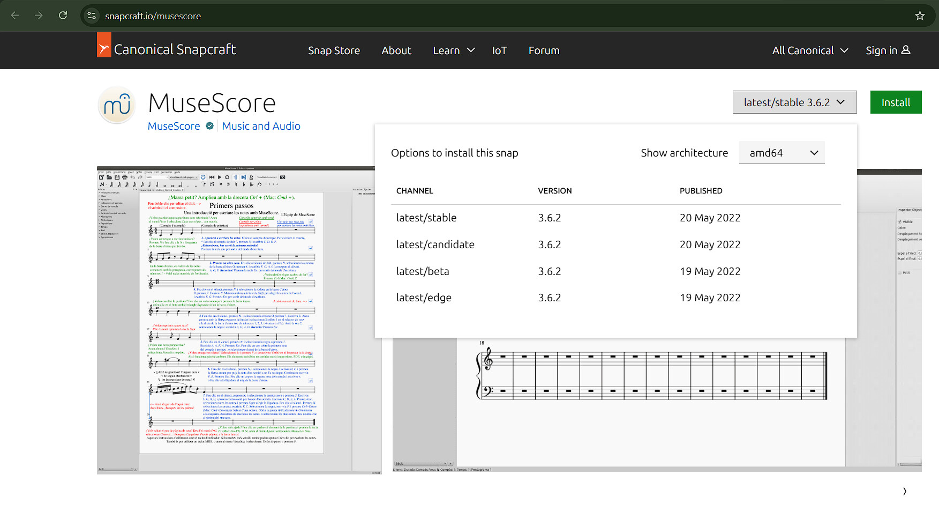Screen dimensions: 939x505
Task: Click the MuseScore app icon
Action: (117, 105)
